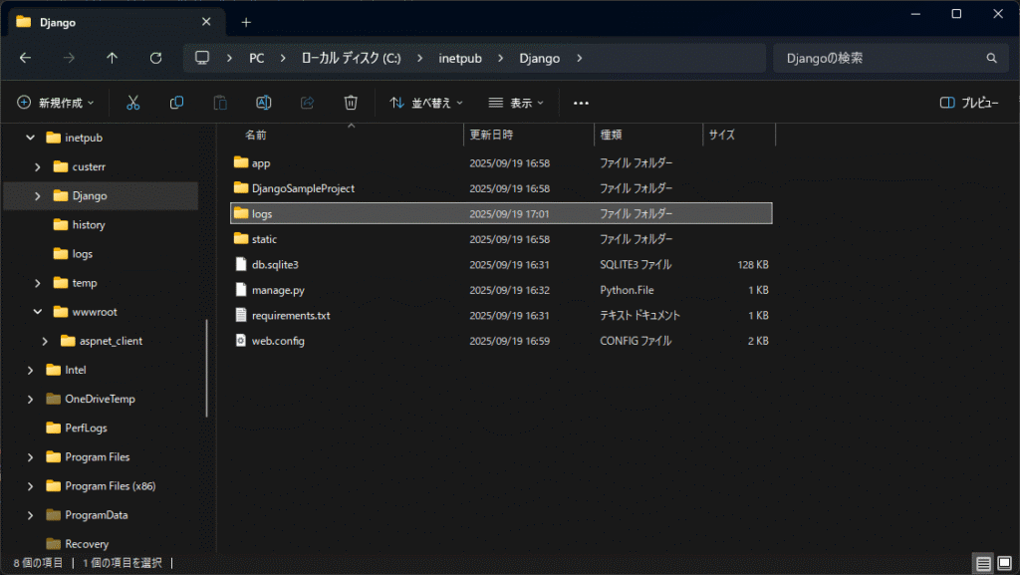
Task: Navigate back with the back arrow
Action: [25, 58]
